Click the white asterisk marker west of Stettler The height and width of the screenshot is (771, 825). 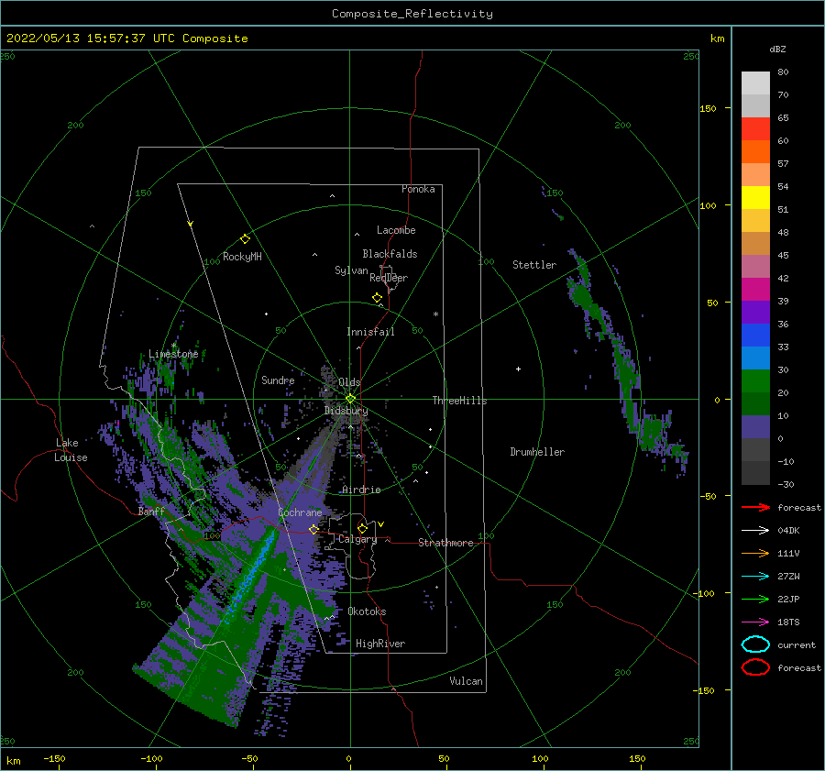(435, 314)
